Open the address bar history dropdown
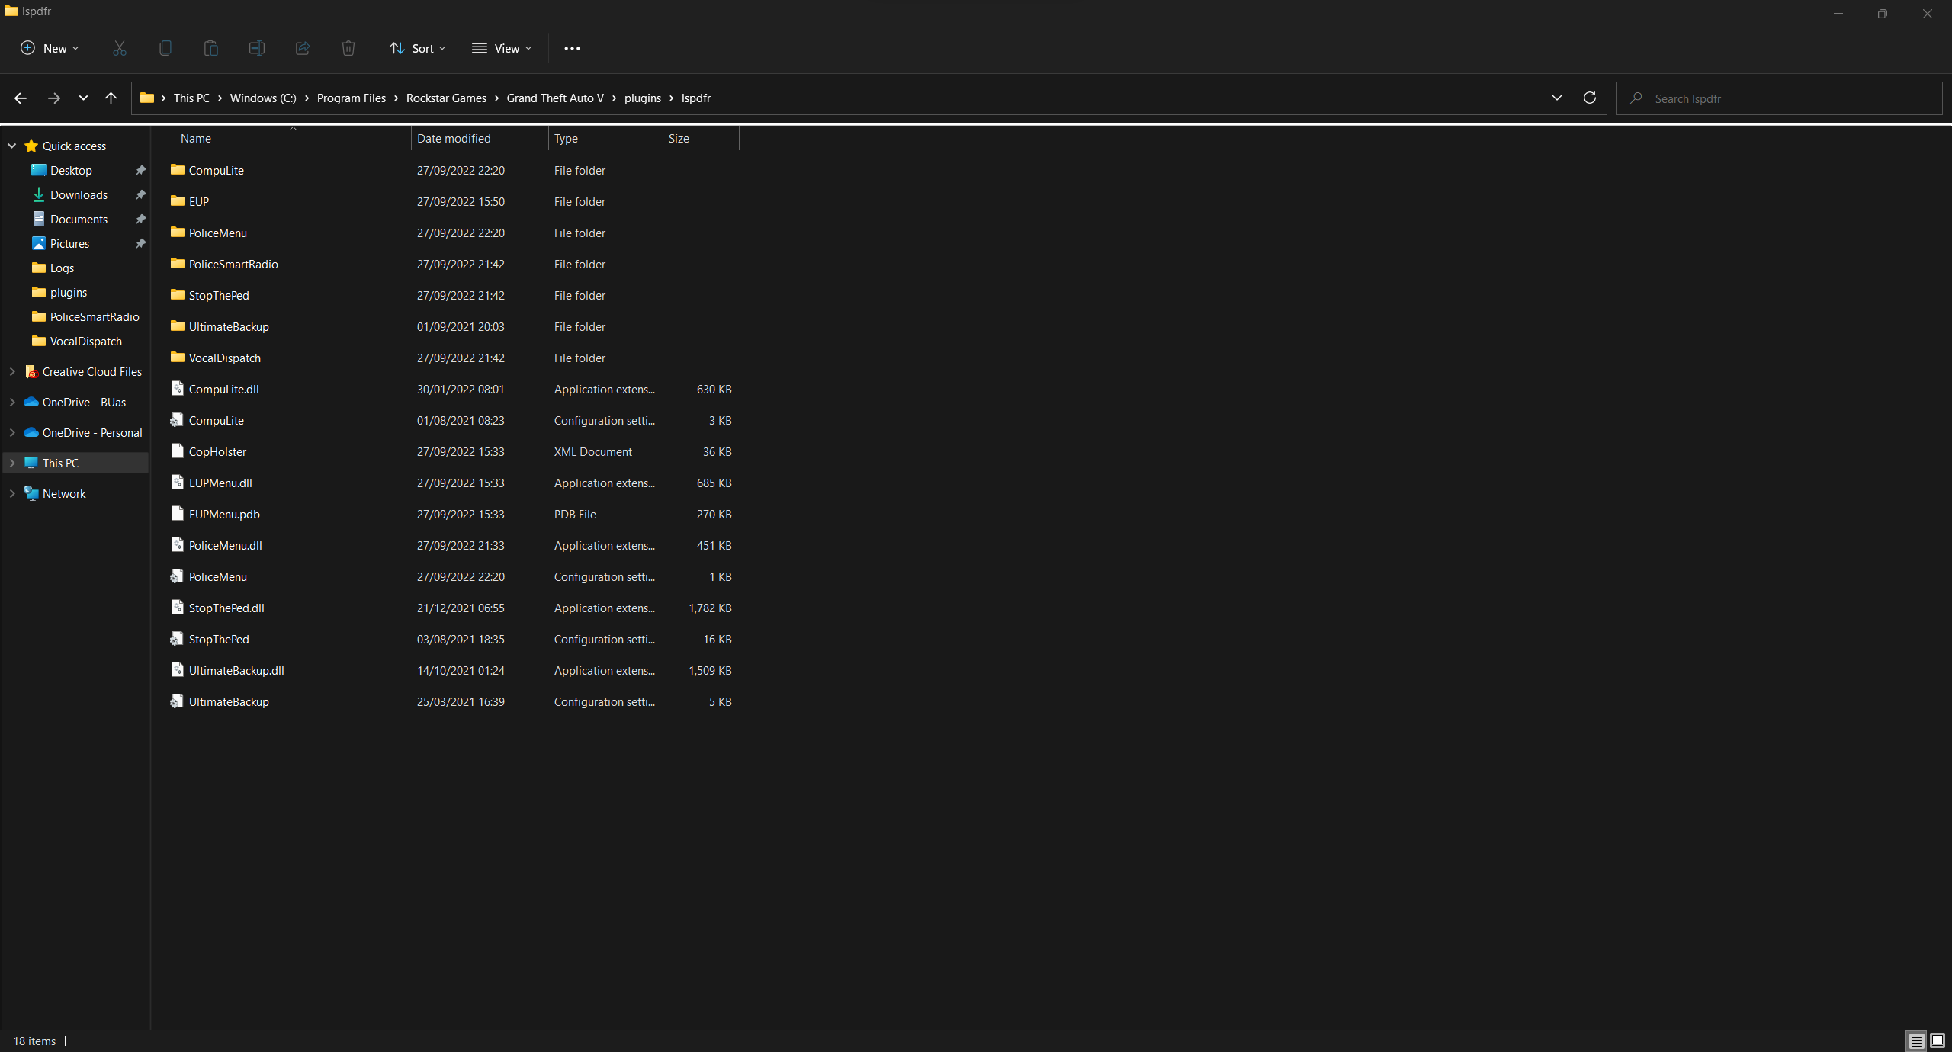 coord(1557,98)
